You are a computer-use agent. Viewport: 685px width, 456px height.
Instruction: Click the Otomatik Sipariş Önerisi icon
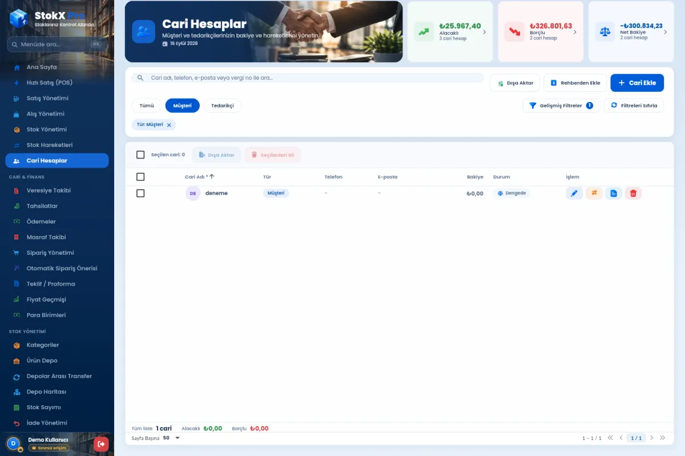coord(16,268)
